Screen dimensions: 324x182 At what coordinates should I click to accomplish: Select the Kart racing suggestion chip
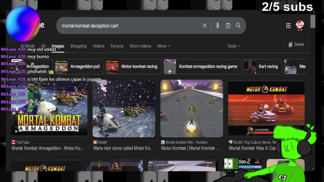click(x=262, y=66)
